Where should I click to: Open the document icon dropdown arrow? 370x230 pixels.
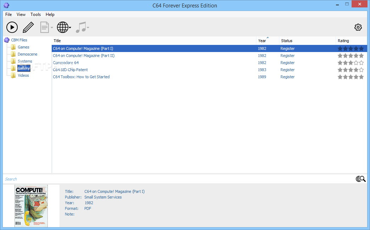(52, 28)
